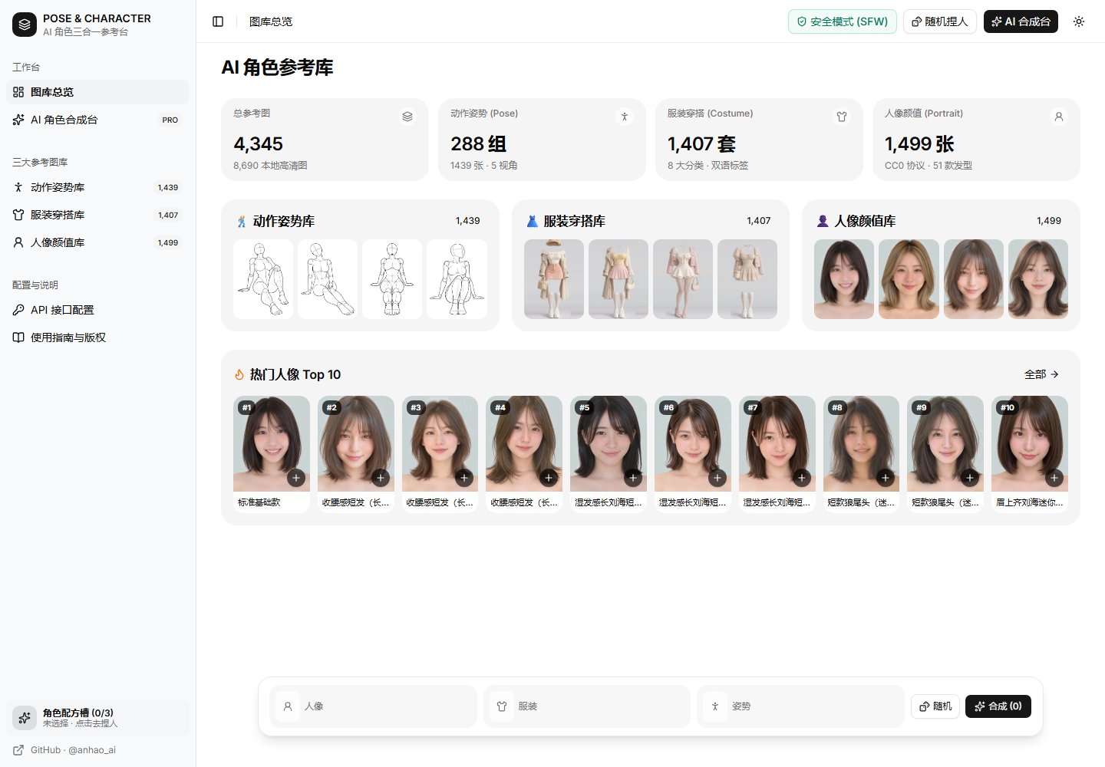Click the 1,499 count badge in sidebar
Image resolution: width=1105 pixels, height=767 pixels.
point(168,242)
